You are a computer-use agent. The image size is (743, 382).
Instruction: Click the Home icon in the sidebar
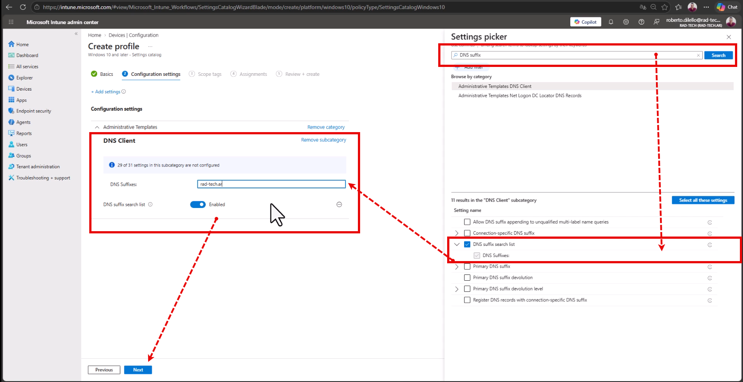click(12, 44)
